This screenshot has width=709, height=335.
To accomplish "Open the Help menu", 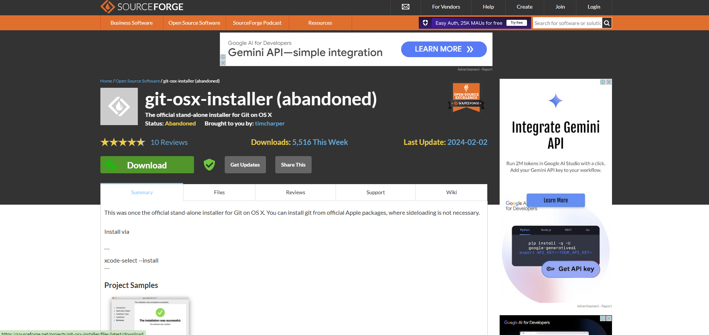I will click(x=488, y=7).
